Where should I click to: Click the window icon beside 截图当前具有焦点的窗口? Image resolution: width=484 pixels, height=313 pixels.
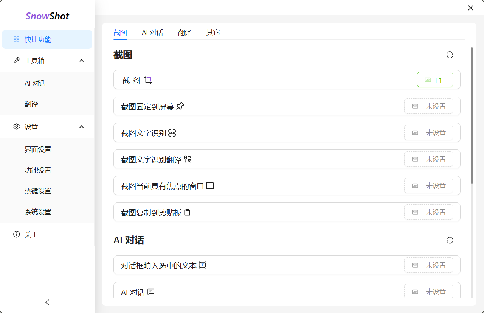[210, 186]
